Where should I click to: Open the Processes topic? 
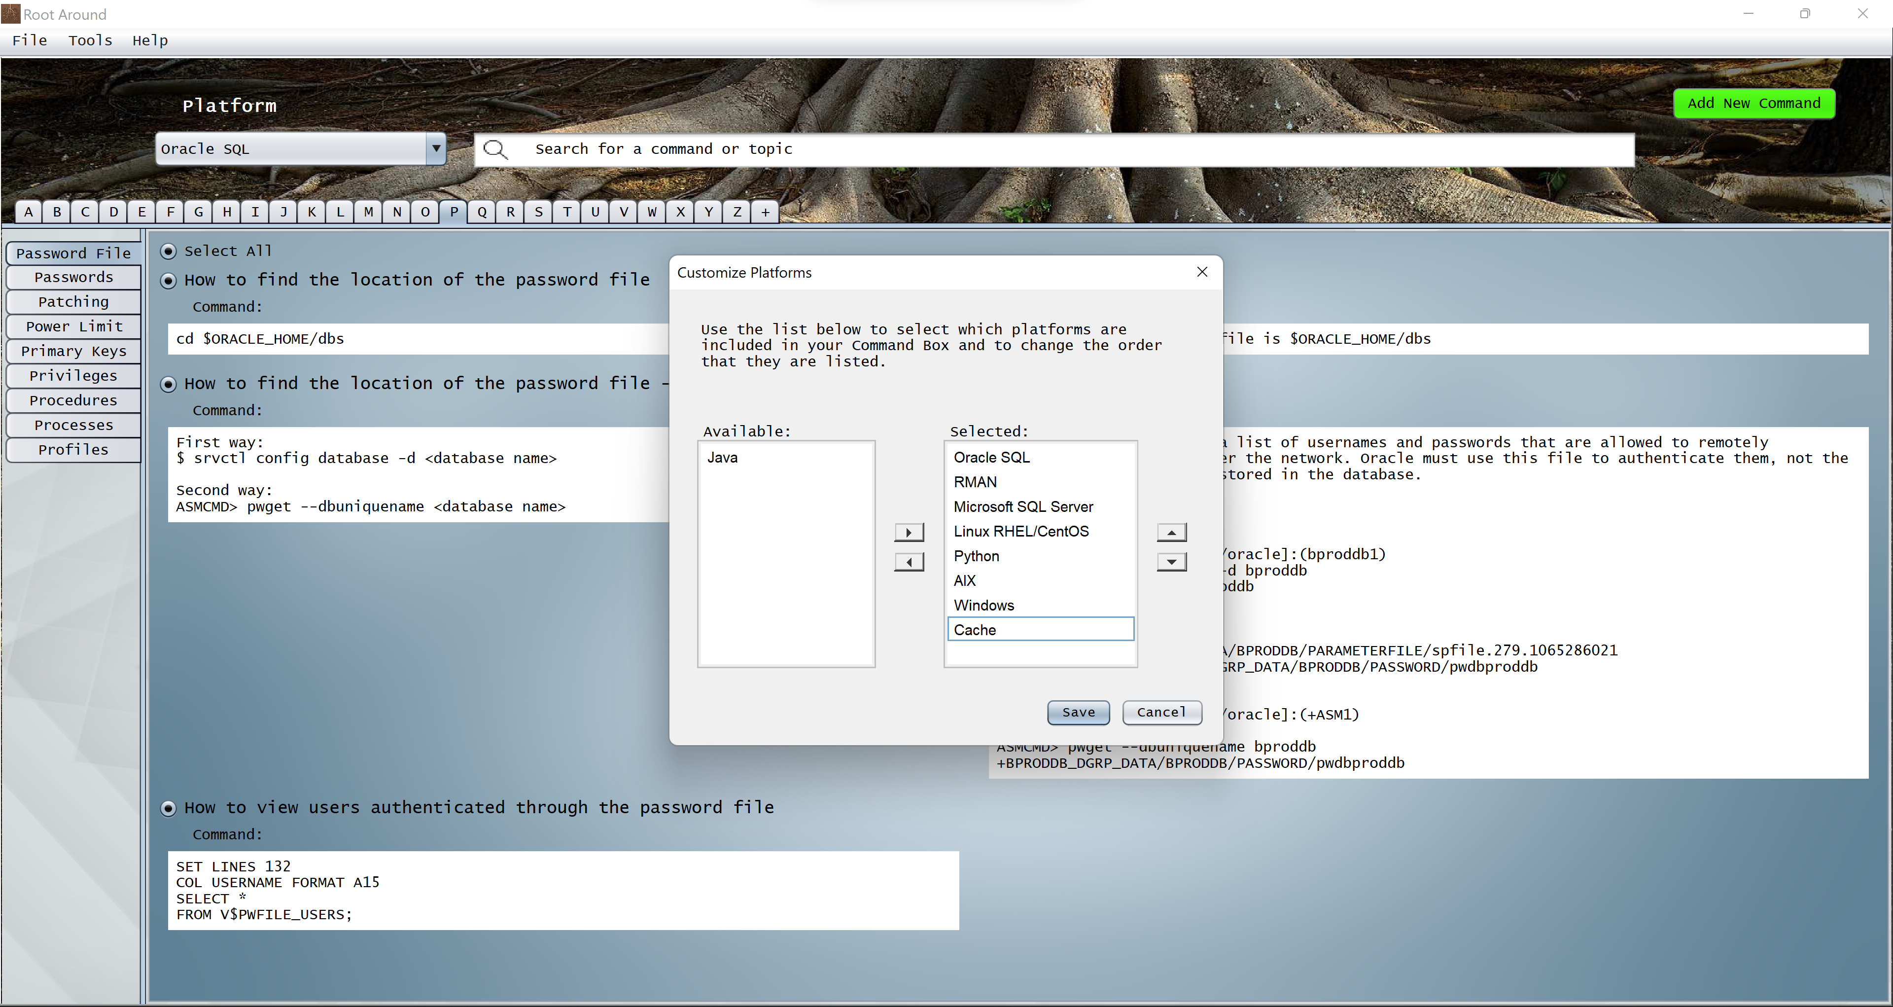[73, 425]
